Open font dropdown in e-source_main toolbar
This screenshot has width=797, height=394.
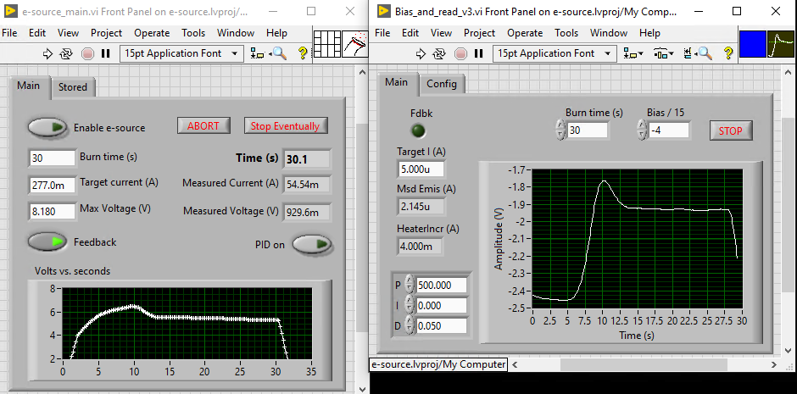(181, 53)
